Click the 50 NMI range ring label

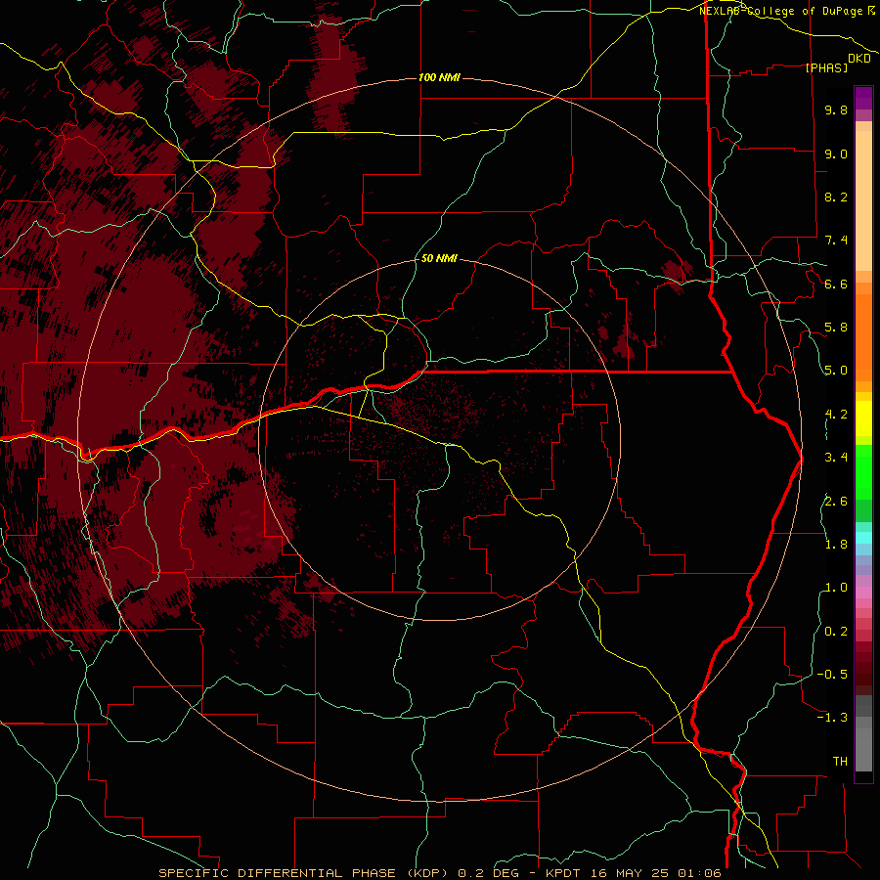click(x=439, y=258)
